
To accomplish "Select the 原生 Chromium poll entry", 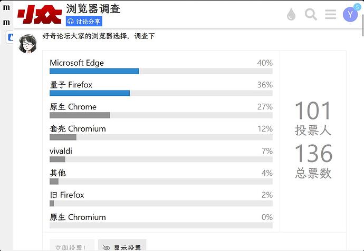I will (x=78, y=218).
